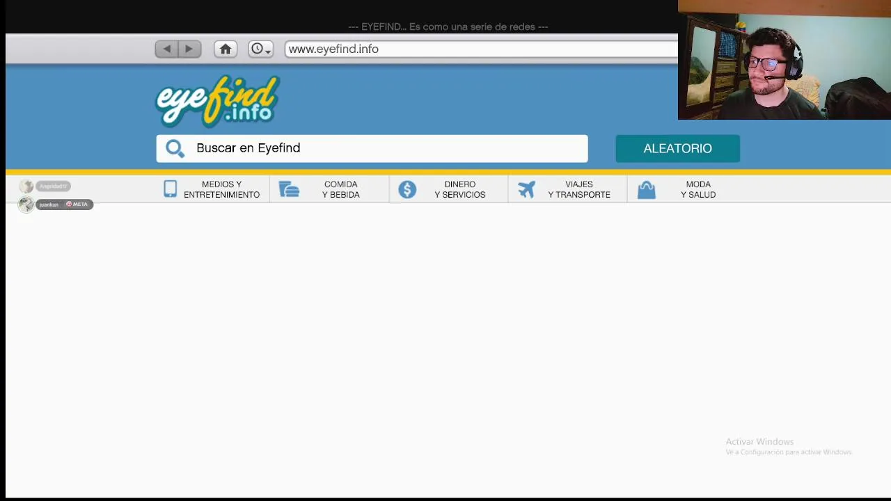Open the DINERO Y SERVICIOS category

click(x=460, y=189)
